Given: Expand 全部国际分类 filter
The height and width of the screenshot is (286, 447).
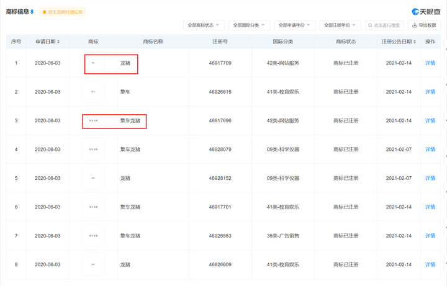Looking at the screenshot, I should point(249,25).
